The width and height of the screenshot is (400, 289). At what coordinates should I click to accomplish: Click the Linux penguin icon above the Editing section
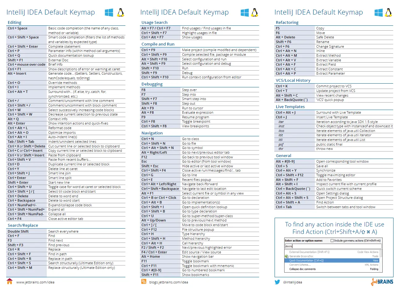120,12
